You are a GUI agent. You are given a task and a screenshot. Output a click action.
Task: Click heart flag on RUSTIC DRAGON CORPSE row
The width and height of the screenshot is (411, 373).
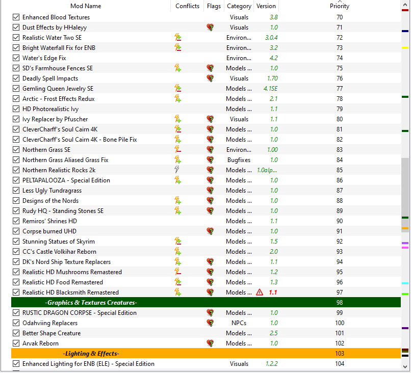coord(210,312)
